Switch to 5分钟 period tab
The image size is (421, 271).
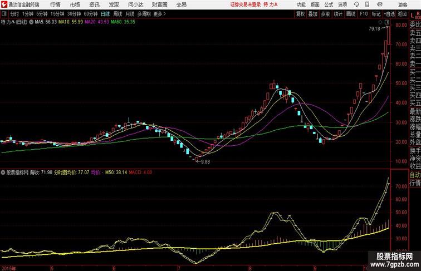pos(42,14)
